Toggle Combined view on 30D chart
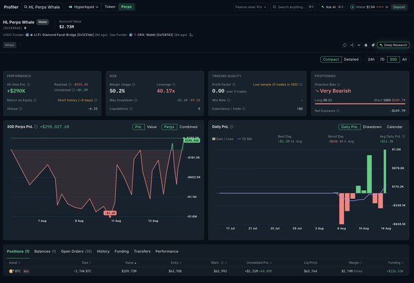The image size is (414, 283). click(188, 127)
